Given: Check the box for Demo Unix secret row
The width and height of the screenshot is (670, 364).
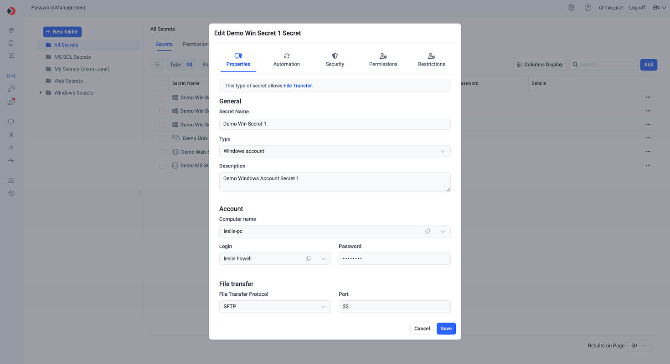Looking at the screenshot, I should (162, 138).
